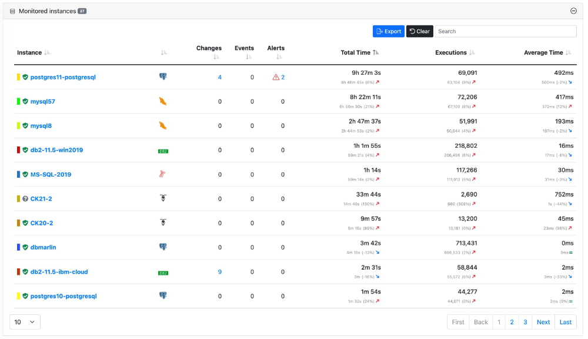Sort by database type column

click(164, 52)
